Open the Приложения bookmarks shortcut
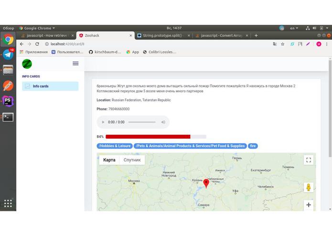This screenshot has width=332, height=236. coord(34,52)
